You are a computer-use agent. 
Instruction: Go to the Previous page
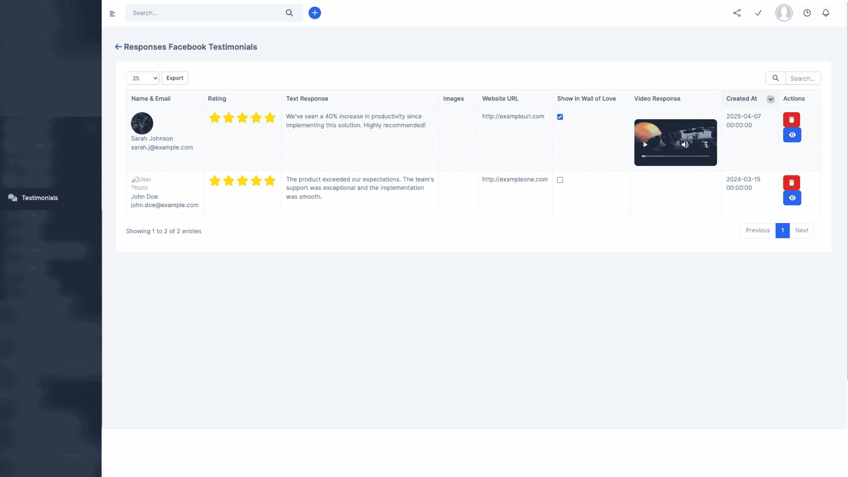click(757, 231)
